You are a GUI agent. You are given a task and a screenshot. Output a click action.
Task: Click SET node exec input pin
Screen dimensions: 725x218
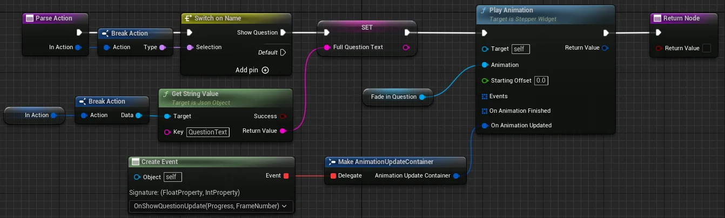pos(326,32)
